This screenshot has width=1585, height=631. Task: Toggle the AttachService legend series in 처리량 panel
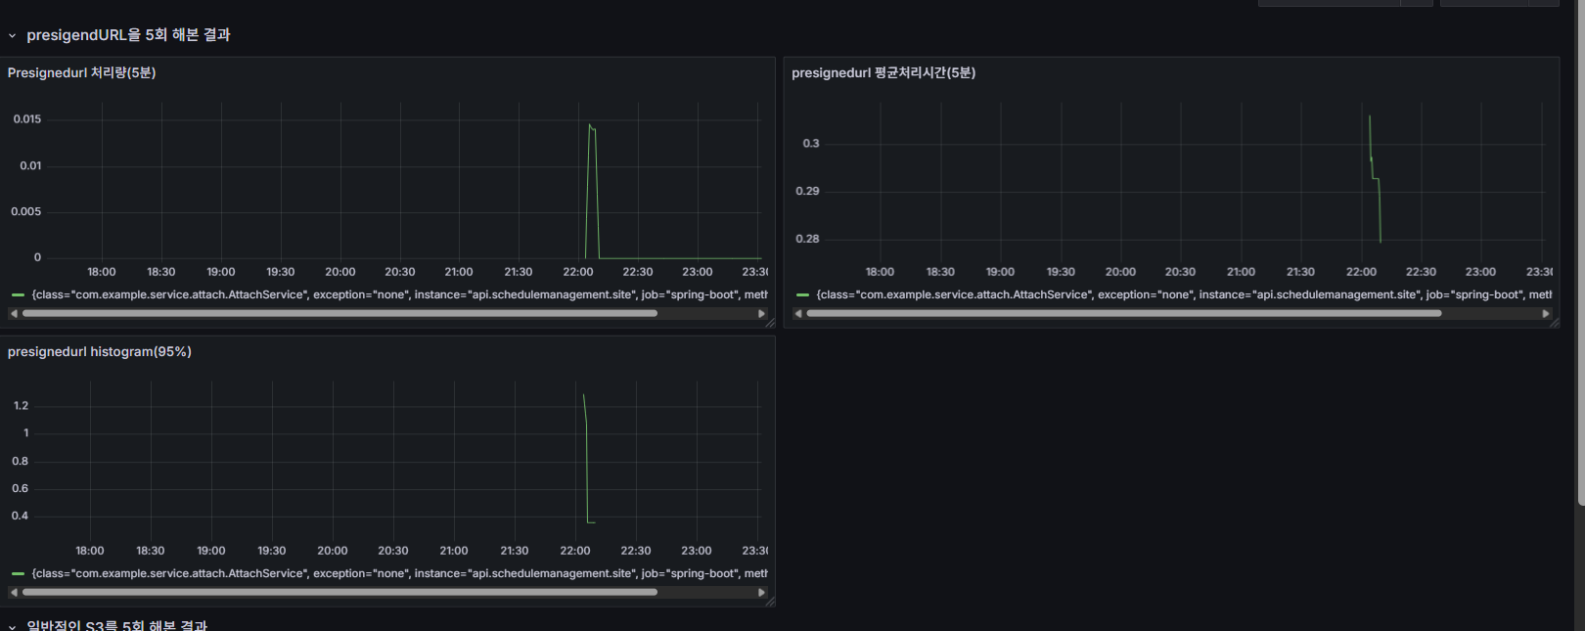click(399, 294)
